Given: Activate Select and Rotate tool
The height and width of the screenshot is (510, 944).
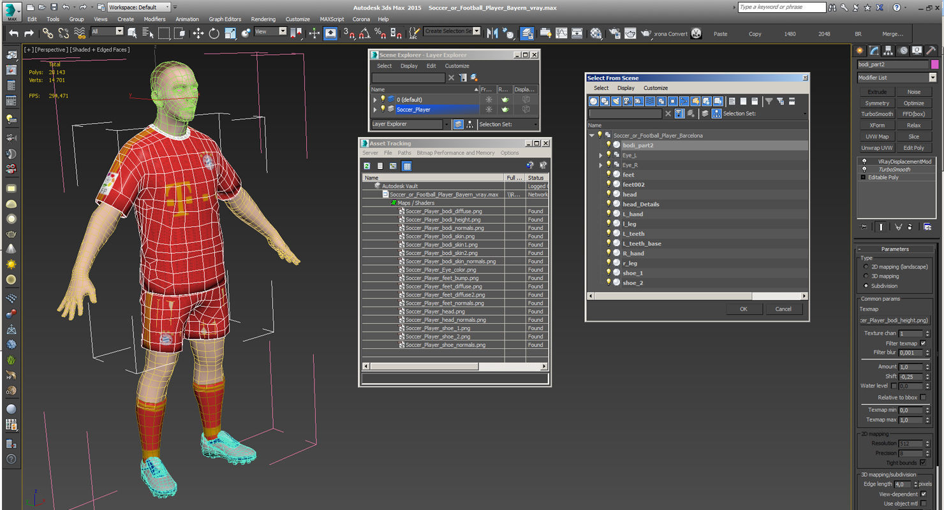Looking at the screenshot, I should point(214,33).
